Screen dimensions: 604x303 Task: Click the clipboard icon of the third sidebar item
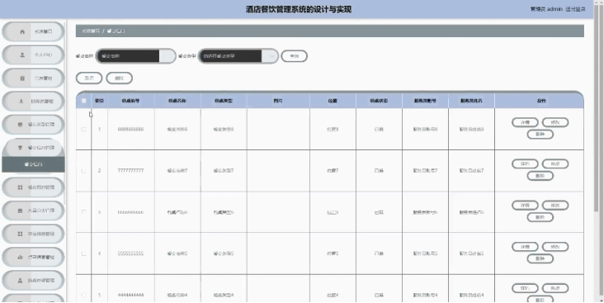tap(22, 78)
